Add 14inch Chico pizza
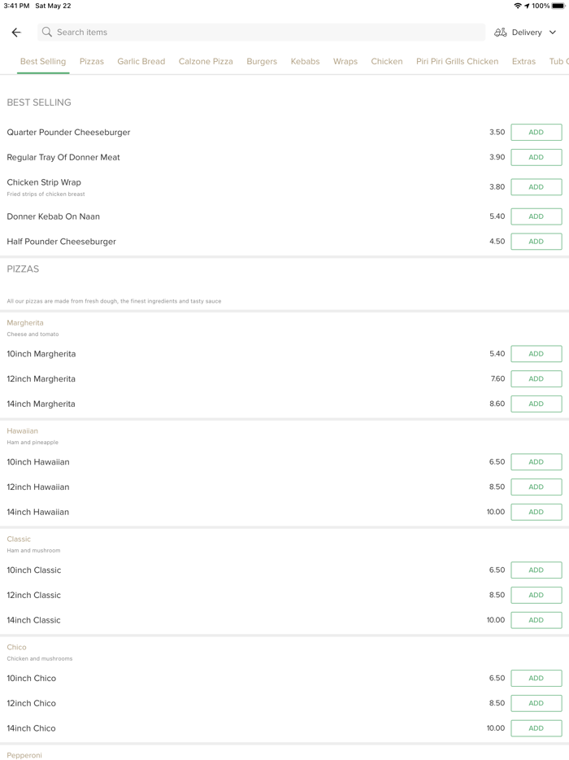The image size is (569, 760). tap(536, 728)
